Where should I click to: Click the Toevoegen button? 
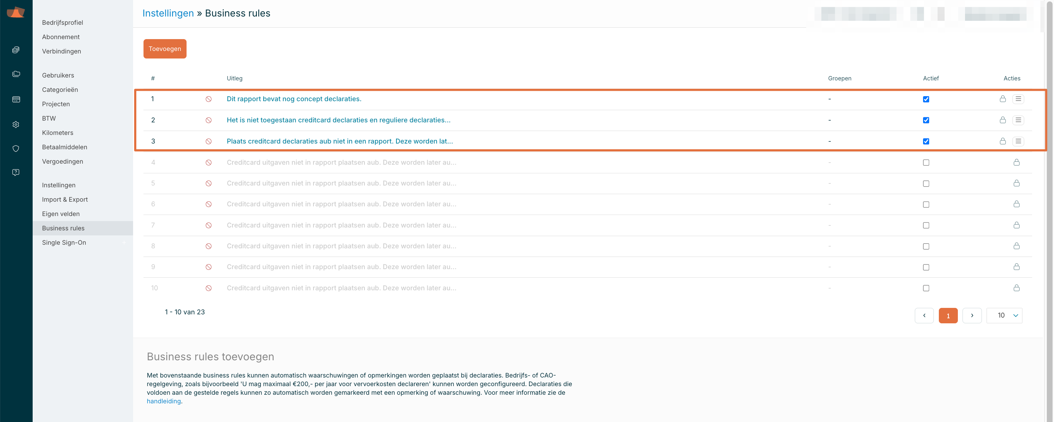pyautogui.click(x=164, y=49)
